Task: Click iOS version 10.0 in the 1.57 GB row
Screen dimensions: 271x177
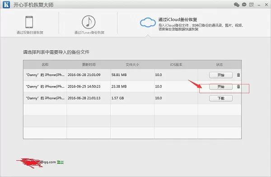Action: pyautogui.click(x=159, y=98)
